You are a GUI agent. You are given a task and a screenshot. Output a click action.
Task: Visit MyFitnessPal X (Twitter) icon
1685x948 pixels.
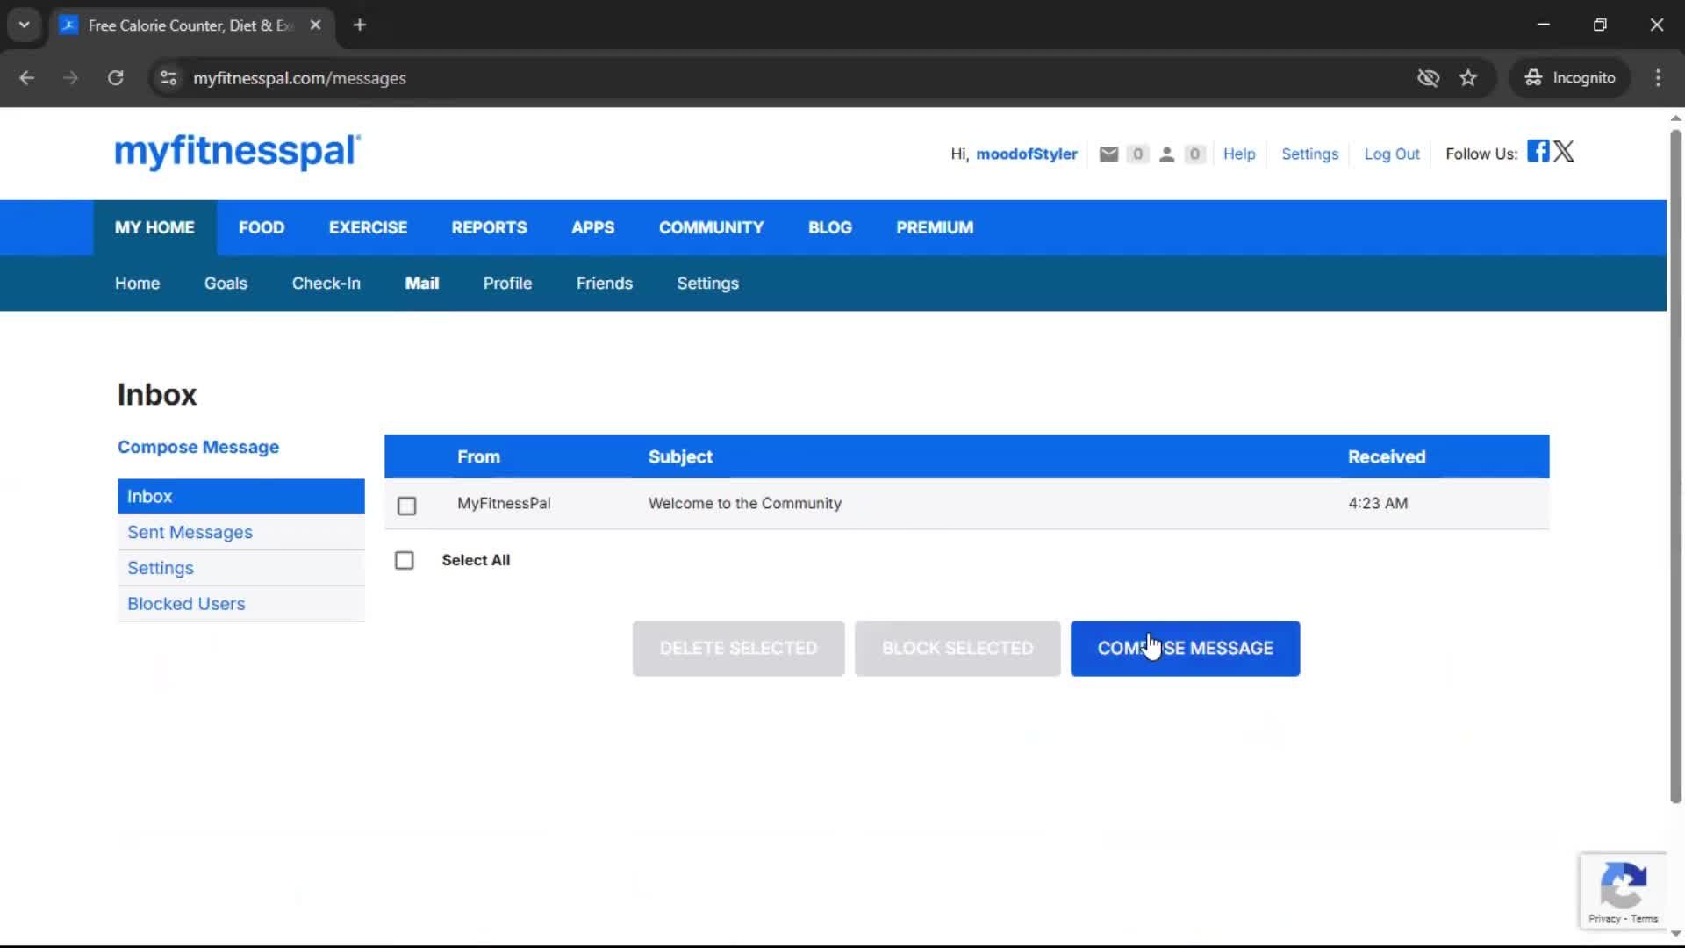click(1564, 151)
